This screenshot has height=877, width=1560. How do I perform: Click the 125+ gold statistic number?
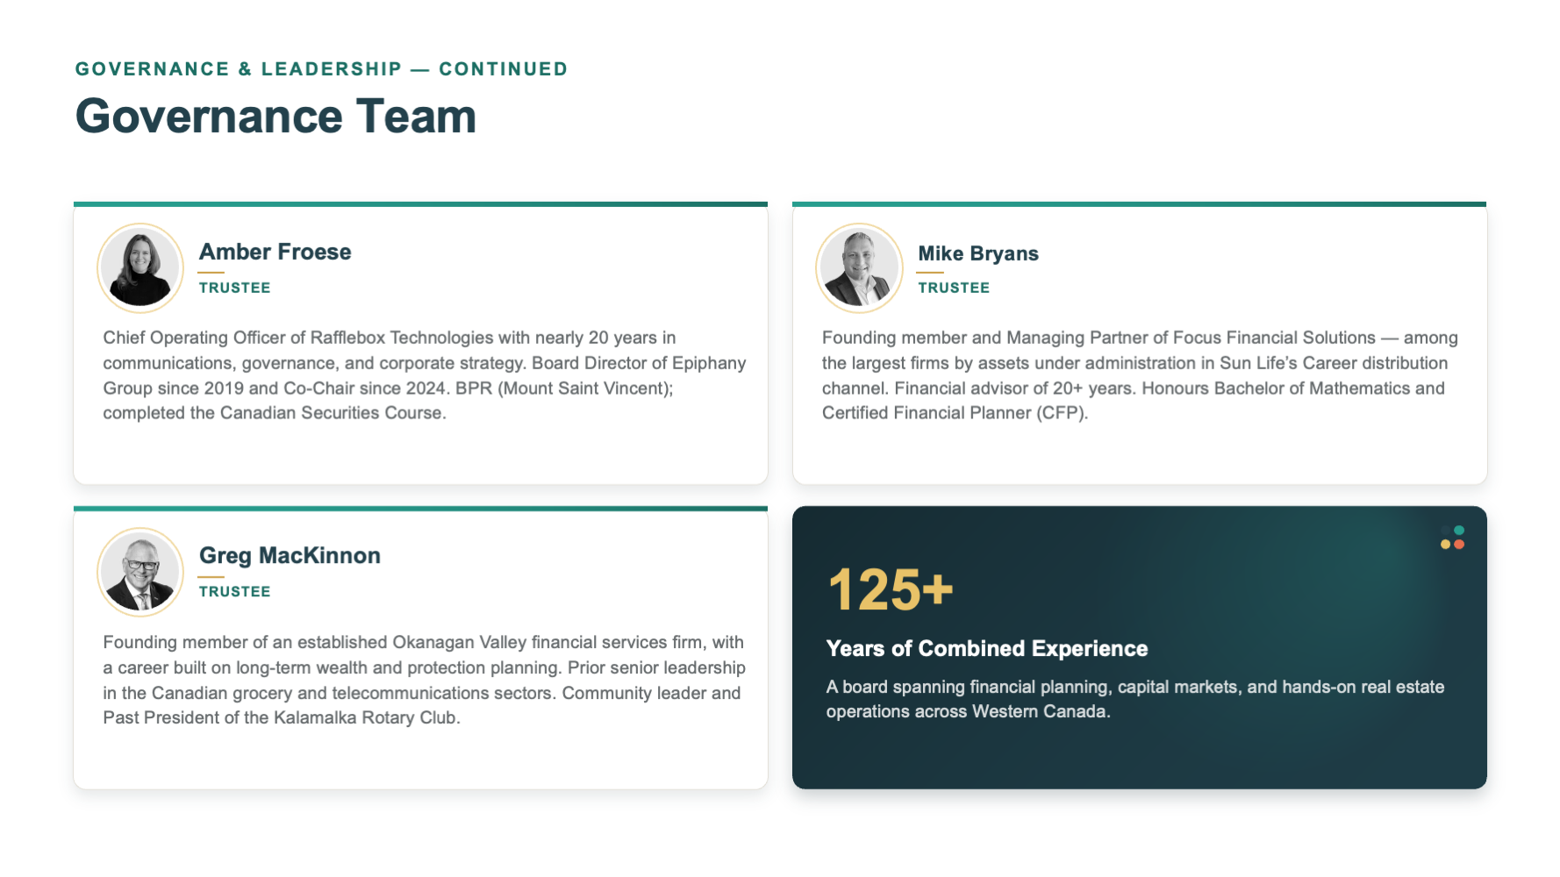coord(890,589)
